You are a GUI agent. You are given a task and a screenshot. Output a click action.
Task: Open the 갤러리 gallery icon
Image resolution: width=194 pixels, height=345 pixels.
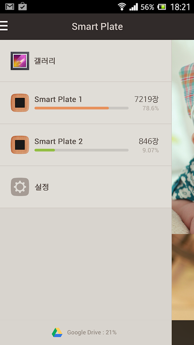click(20, 61)
